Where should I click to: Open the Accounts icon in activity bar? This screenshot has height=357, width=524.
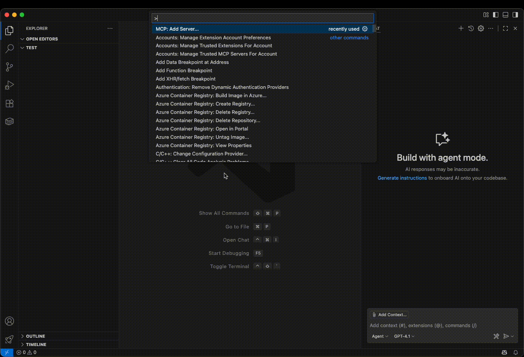[x=9, y=321]
